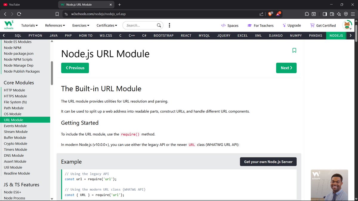Open the Spaces link
358x201 pixels.
(230, 26)
